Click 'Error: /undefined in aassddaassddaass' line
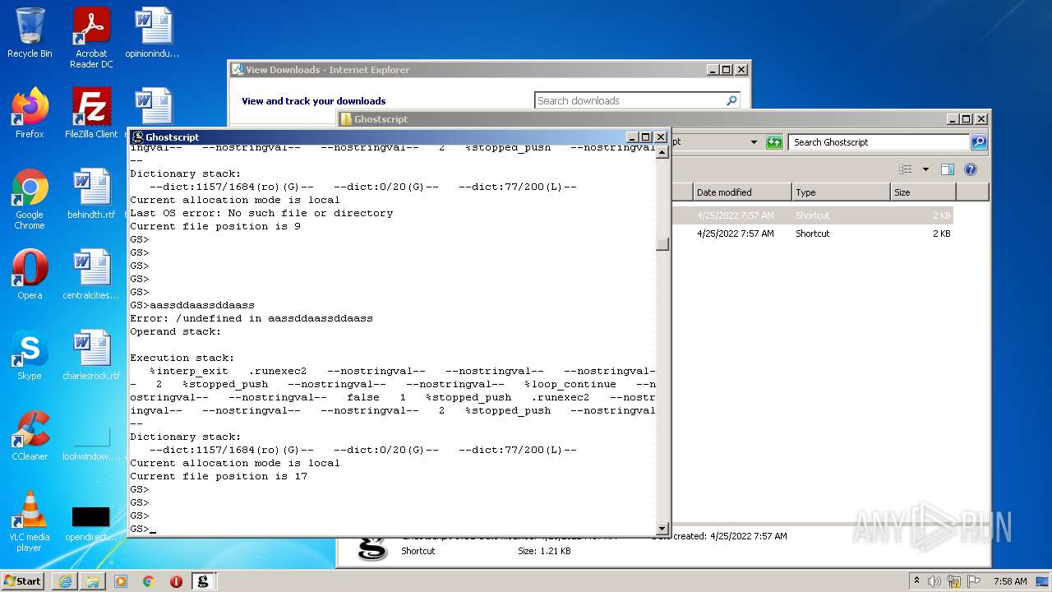Viewport: 1052px width, 592px height. click(x=251, y=318)
